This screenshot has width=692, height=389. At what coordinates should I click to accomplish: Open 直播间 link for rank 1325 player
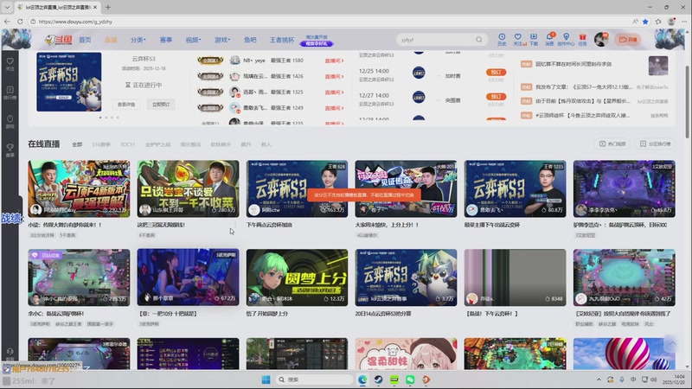click(x=334, y=92)
